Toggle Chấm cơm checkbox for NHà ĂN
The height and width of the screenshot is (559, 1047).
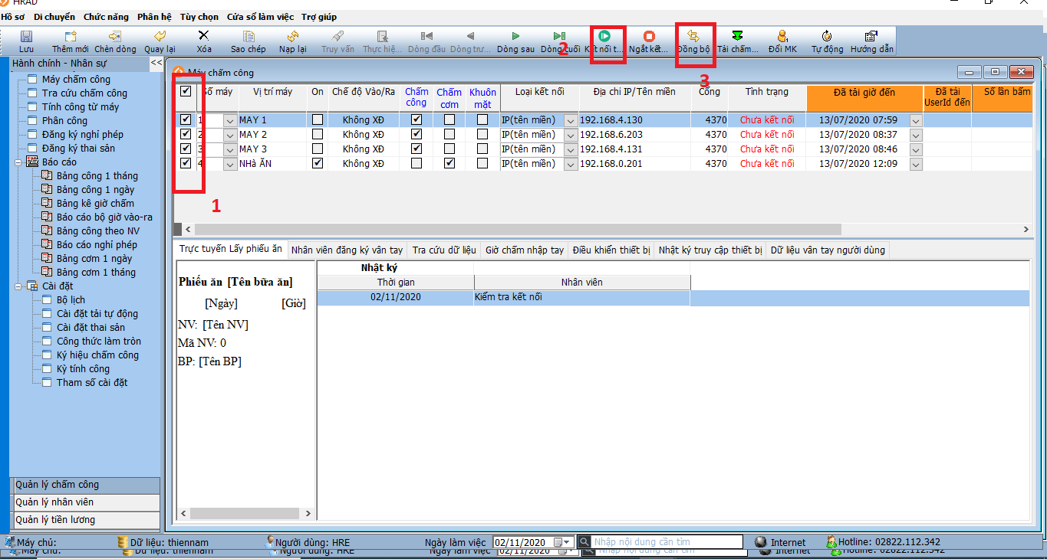pos(449,163)
